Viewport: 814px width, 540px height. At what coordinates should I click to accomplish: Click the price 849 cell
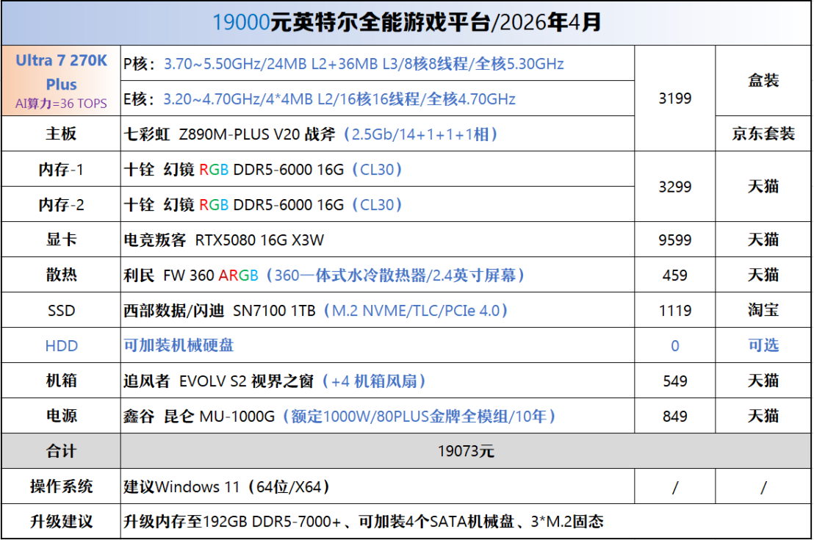pyautogui.click(x=675, y=417)
